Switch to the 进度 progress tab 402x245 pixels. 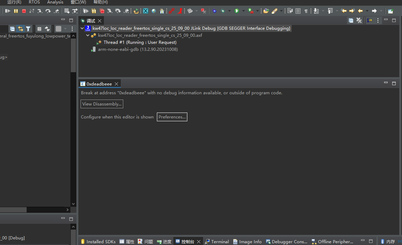click(x=164, y=241)
